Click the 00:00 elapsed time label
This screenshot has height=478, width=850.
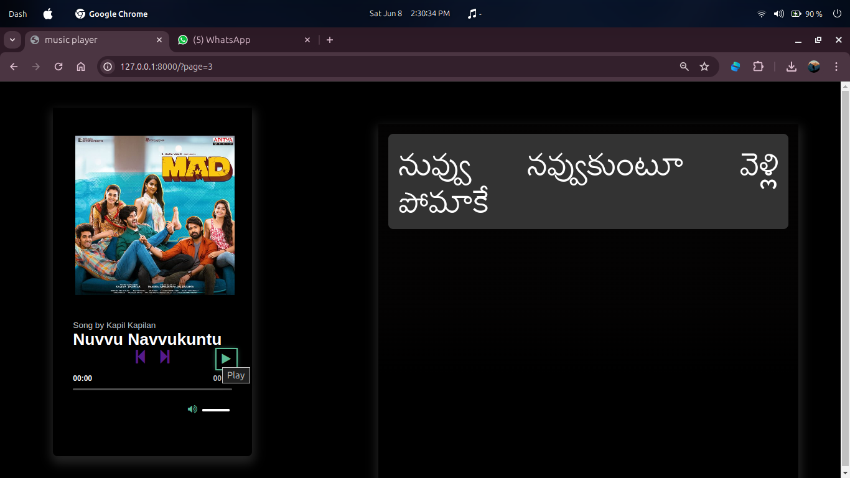[x=83, y=378]
